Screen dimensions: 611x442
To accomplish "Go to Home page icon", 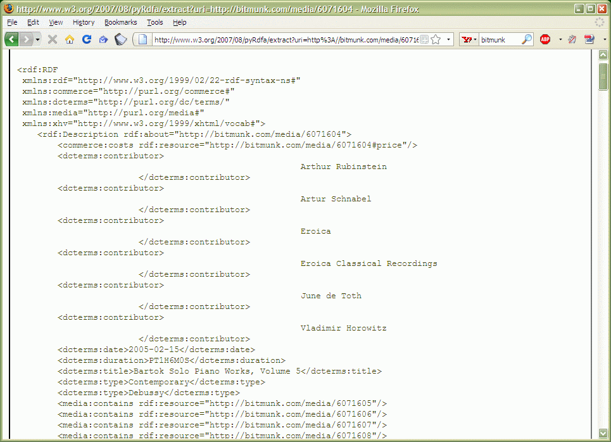I will [70, 39].
